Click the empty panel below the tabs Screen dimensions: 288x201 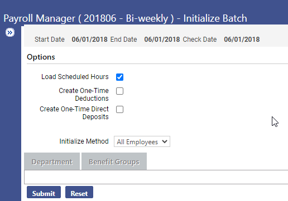tap(156, 177)
